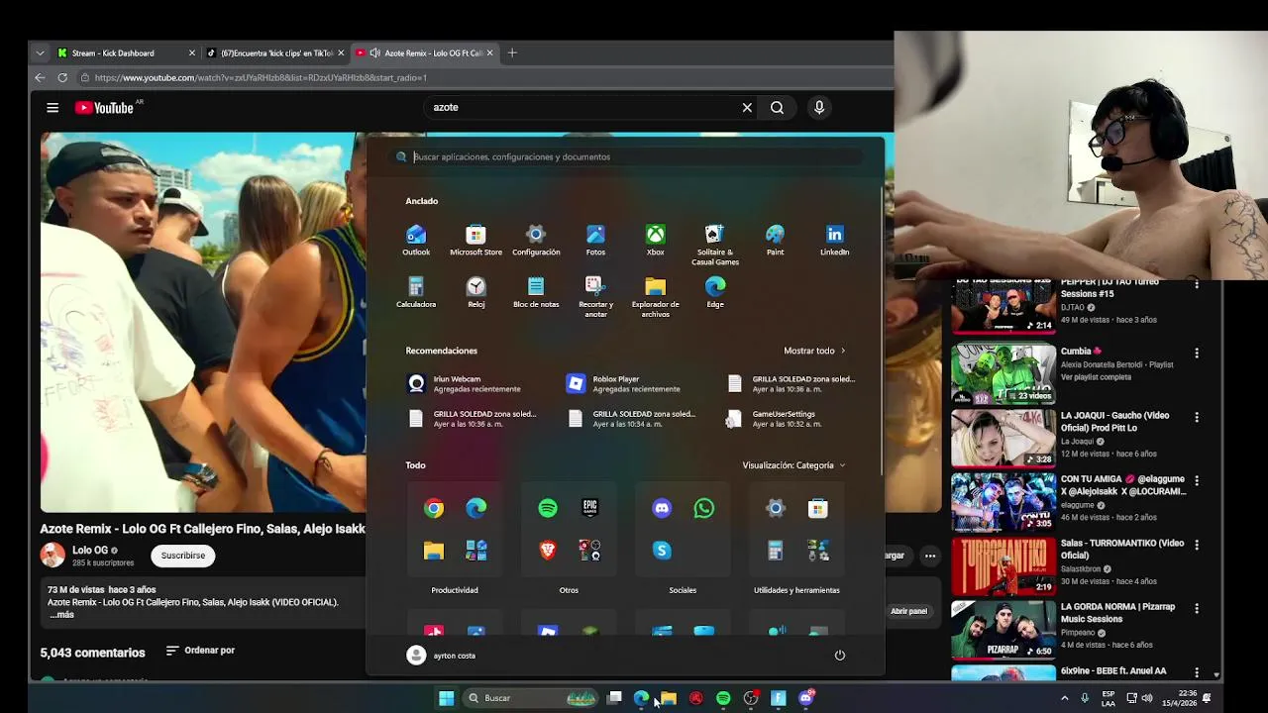Open options for LA JOAQUI - Gaucho video
Viewport: 1268px width, 713px height.
pos(1197,417)
